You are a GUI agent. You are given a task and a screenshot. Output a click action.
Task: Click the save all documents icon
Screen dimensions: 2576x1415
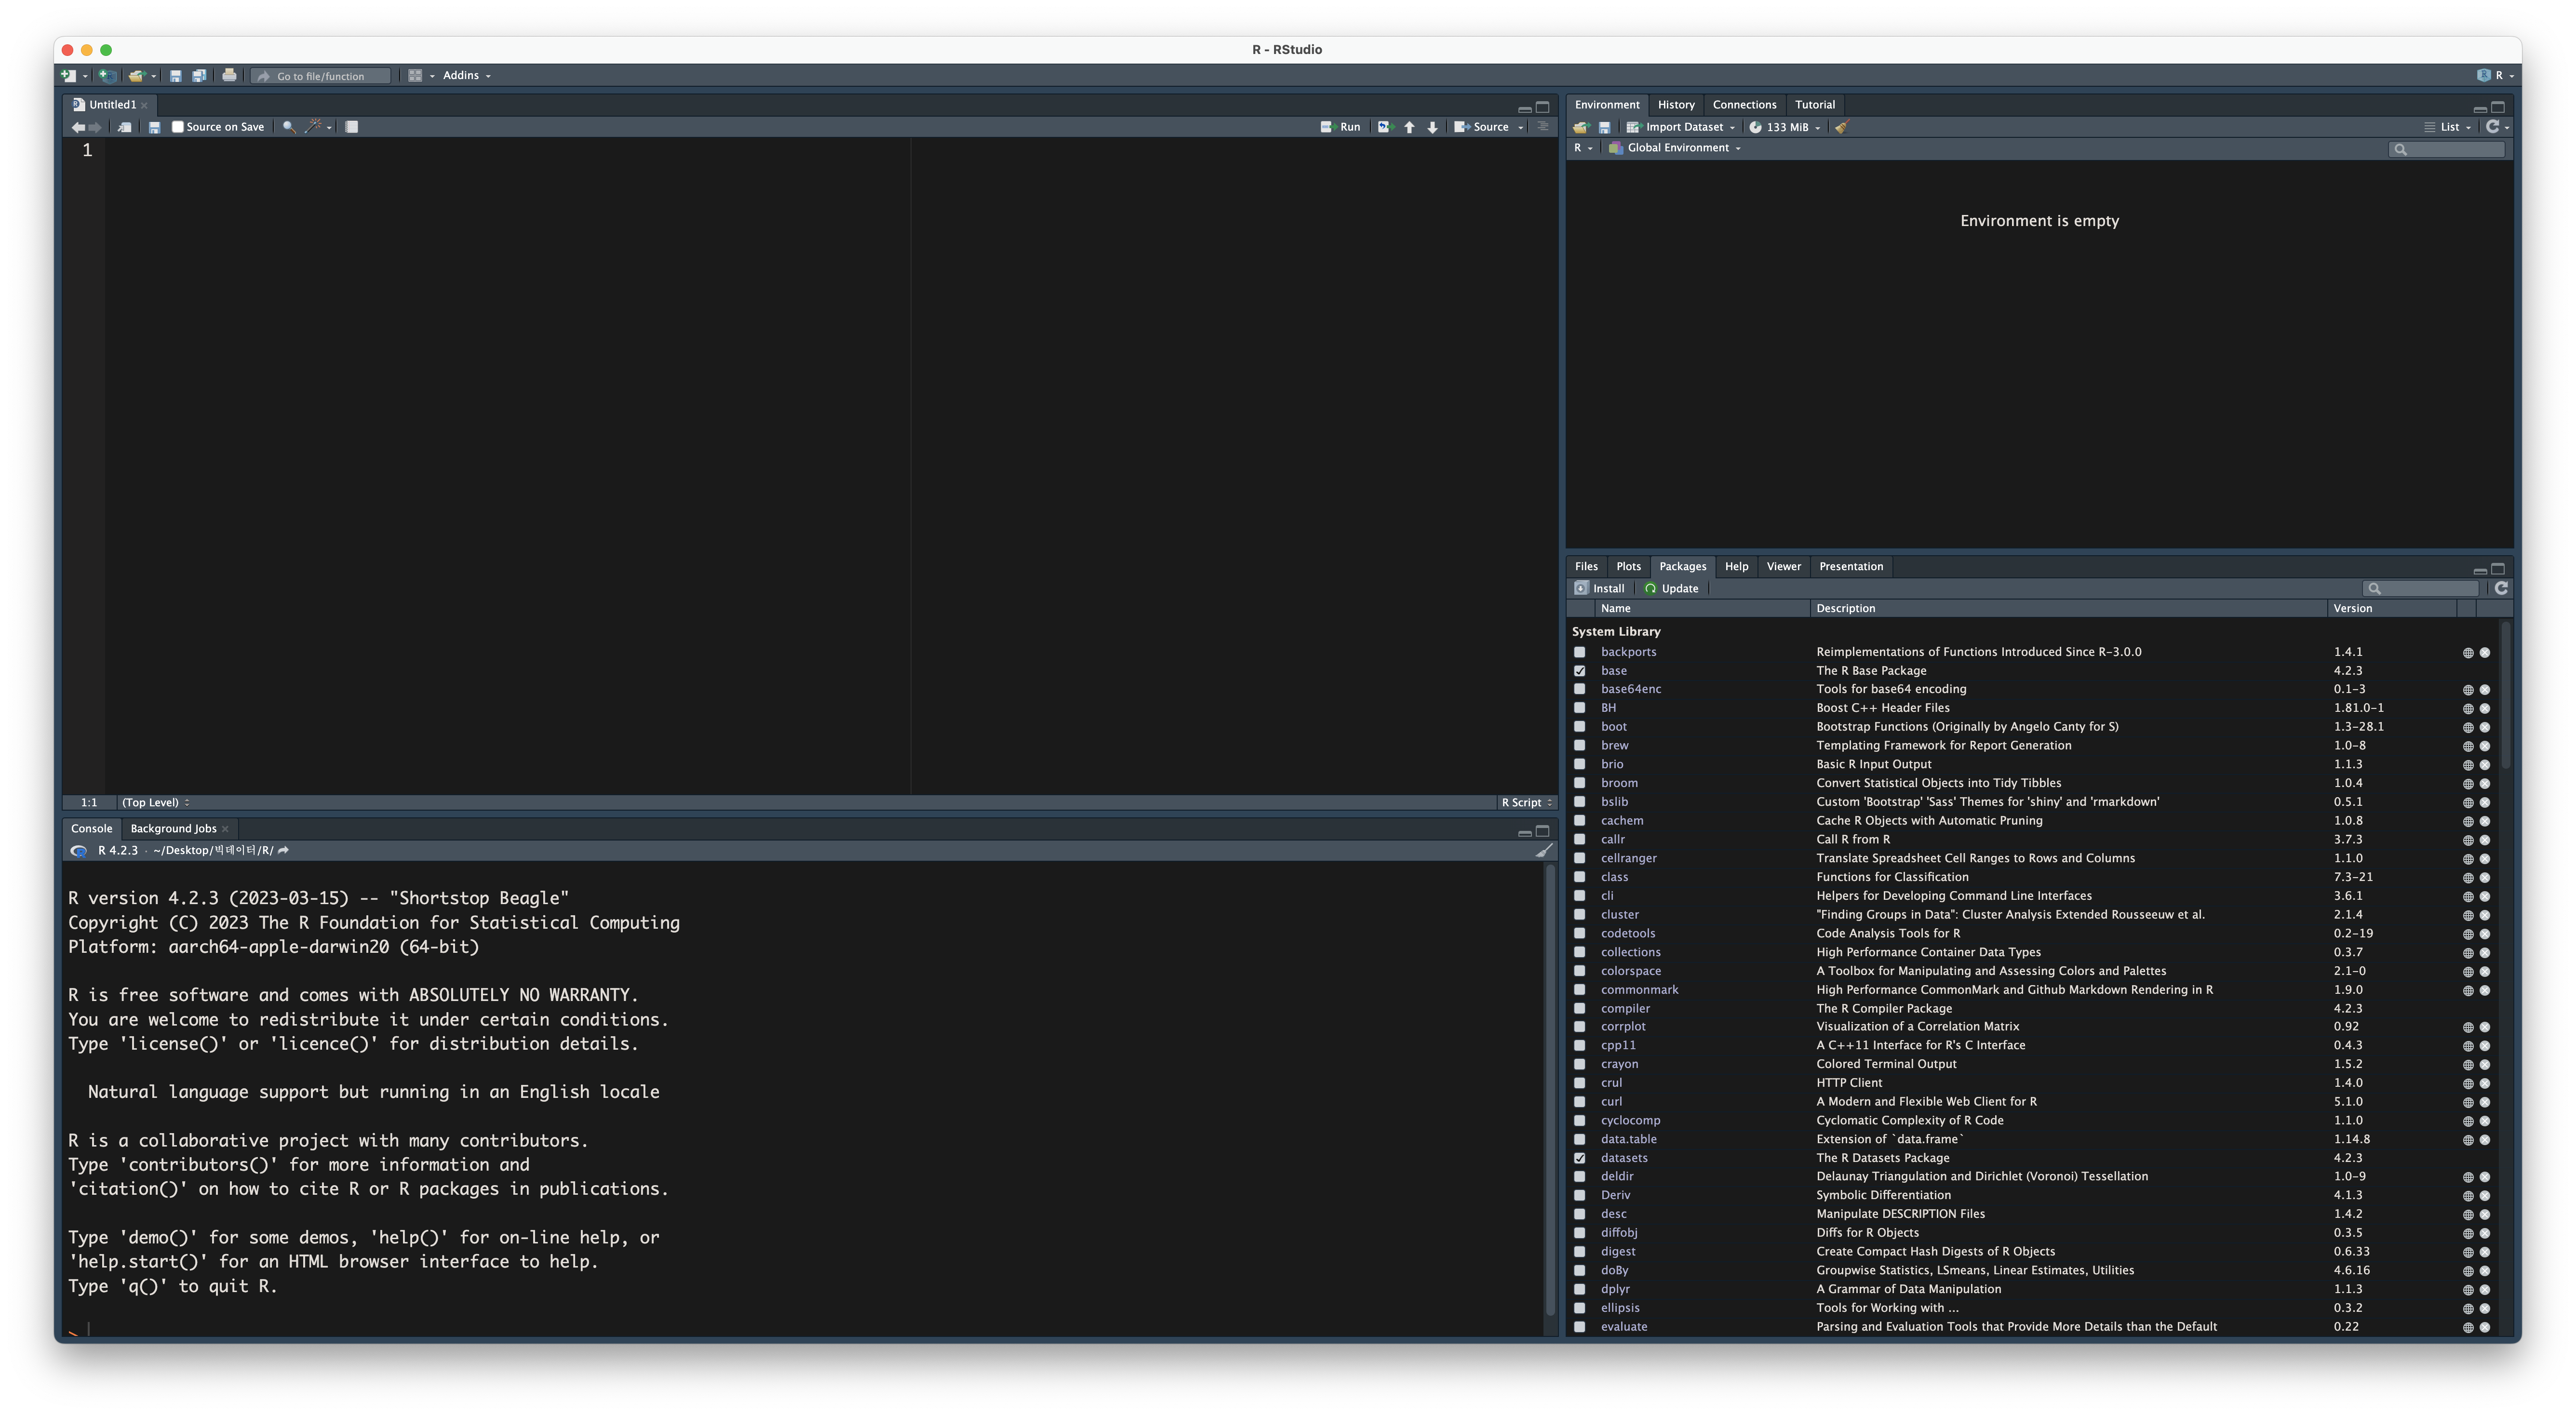click(199, 76)
